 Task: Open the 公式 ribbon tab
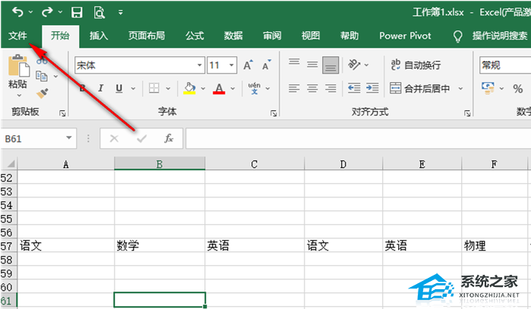[x=194, y=36]
